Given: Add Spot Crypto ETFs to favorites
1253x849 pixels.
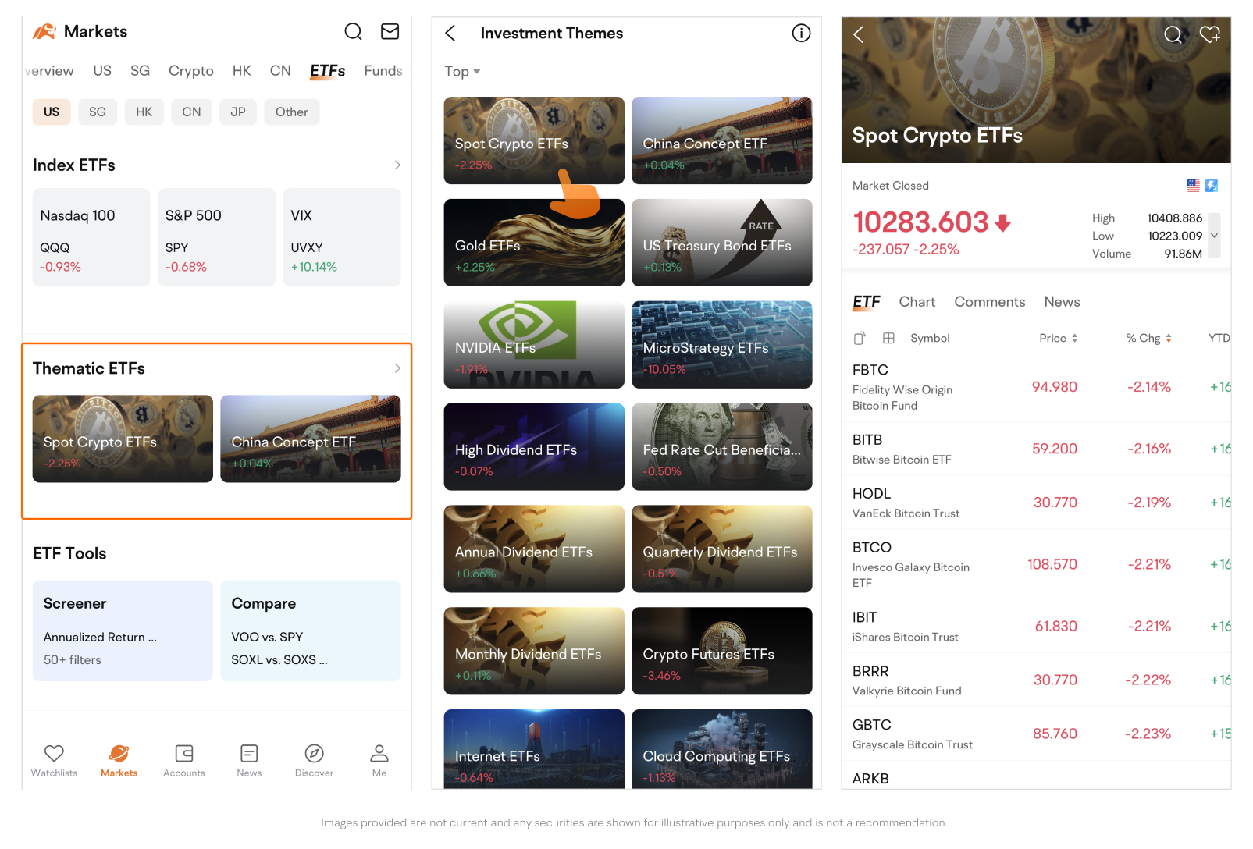Looking at the screenshot, I should click(1209, 34).
